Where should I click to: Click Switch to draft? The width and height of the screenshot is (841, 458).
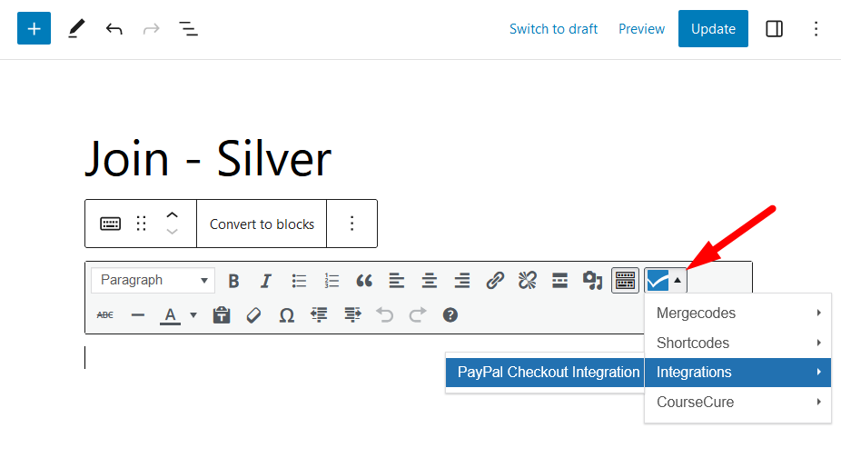point(553,29)
